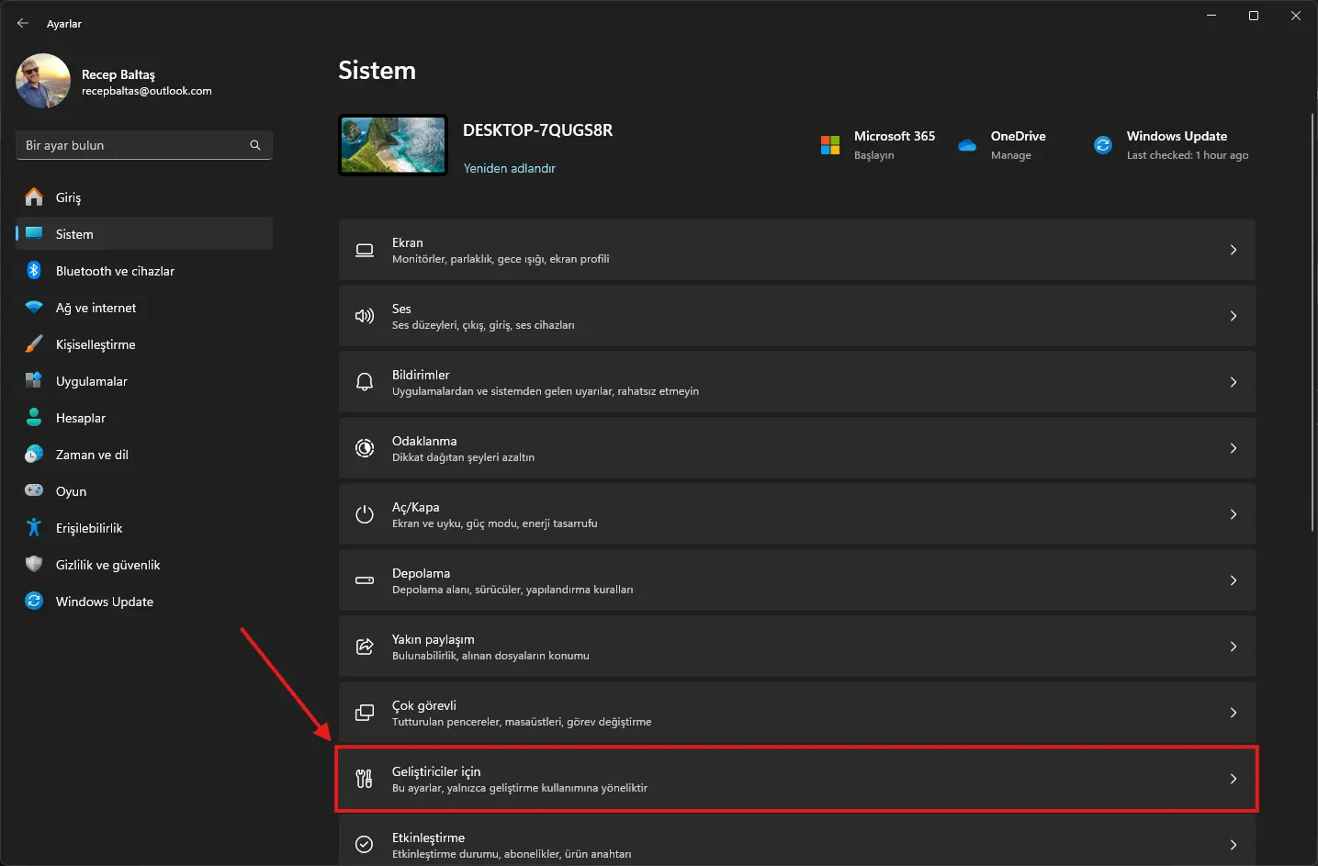The image size is (1318, 866).
Task: Open the Kişiselleştirme section
Action: coord(144,343)
